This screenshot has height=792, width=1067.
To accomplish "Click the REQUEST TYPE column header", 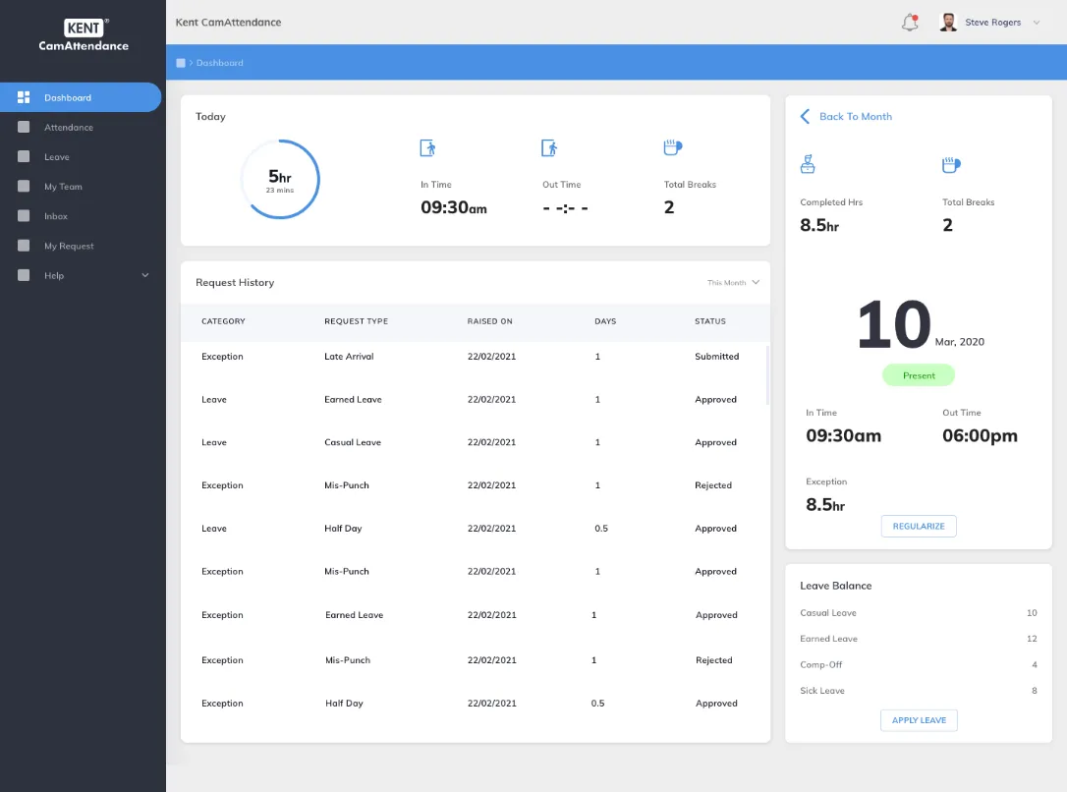I will click(356, 321).
